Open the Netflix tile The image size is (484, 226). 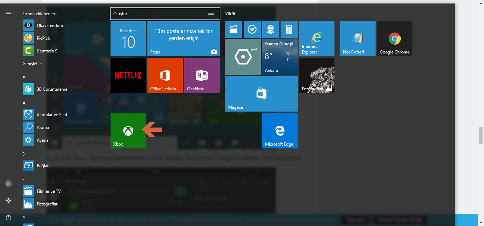point(128,75)
